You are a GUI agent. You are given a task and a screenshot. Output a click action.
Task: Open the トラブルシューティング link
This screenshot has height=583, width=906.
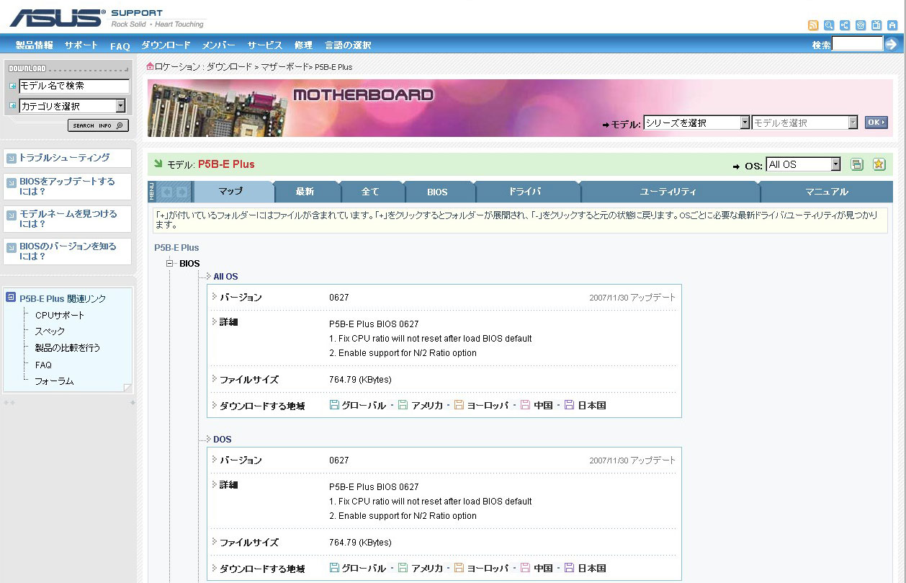point(68,158)
